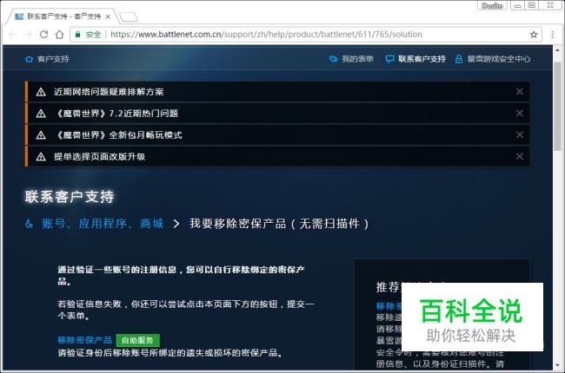Click the 账号、应用程序、商城 breadcrumb link
Viewport: 565px width, 373px height.
pos(103,224)
